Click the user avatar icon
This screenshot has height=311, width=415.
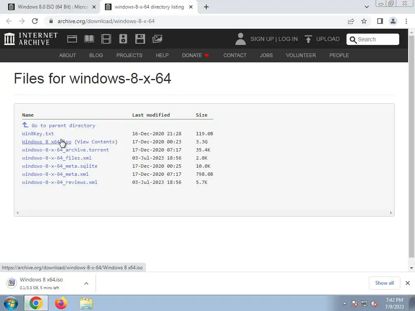[240, 39]
